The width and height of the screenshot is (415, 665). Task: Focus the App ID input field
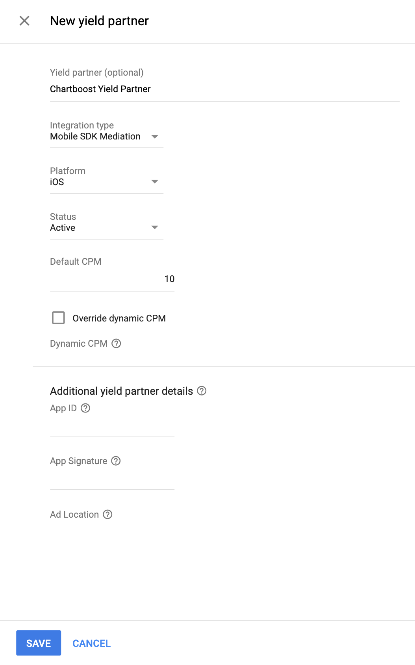(x=112, y=427)
